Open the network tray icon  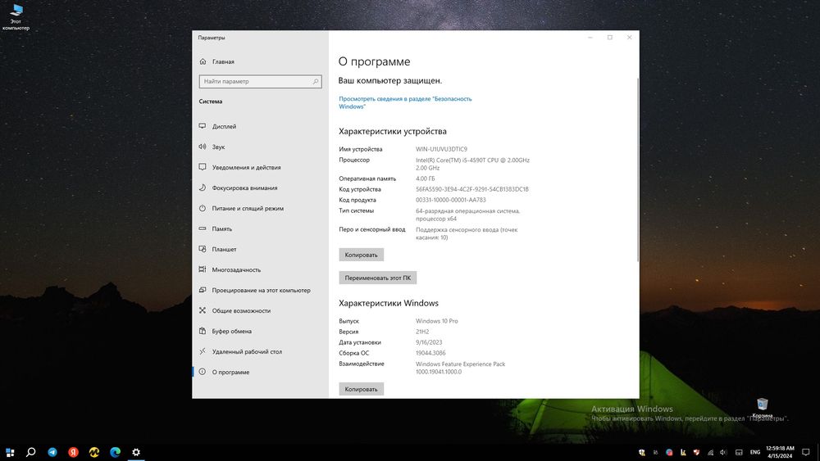click(710, 452)
